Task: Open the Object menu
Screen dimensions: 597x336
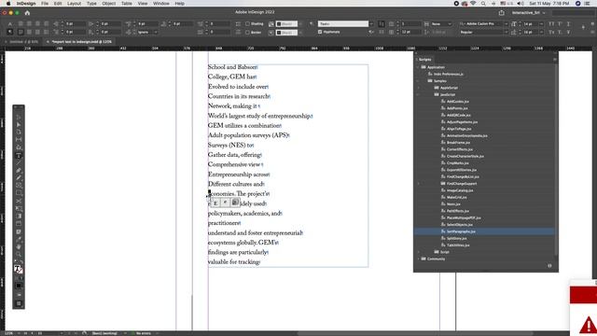Action: point(109,4)
